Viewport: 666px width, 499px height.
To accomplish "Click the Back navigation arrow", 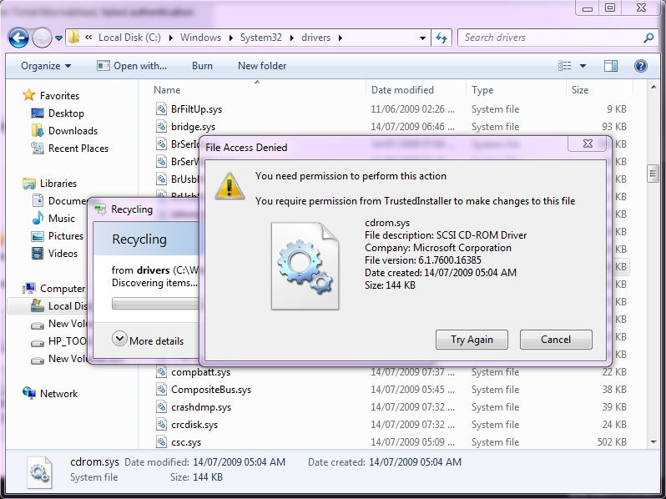I will (x=18, y=38).
